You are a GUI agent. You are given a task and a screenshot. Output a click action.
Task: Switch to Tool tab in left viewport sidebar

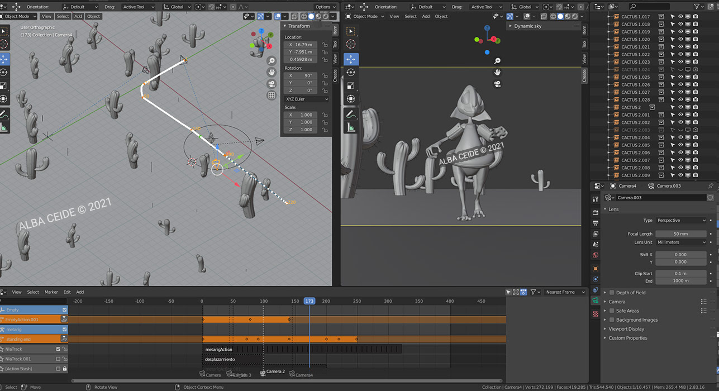coord(335,44)
